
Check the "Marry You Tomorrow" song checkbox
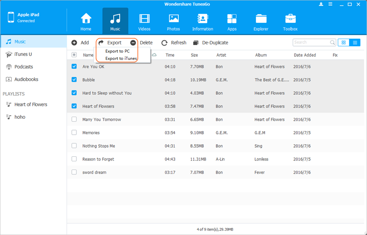[74, 120]
